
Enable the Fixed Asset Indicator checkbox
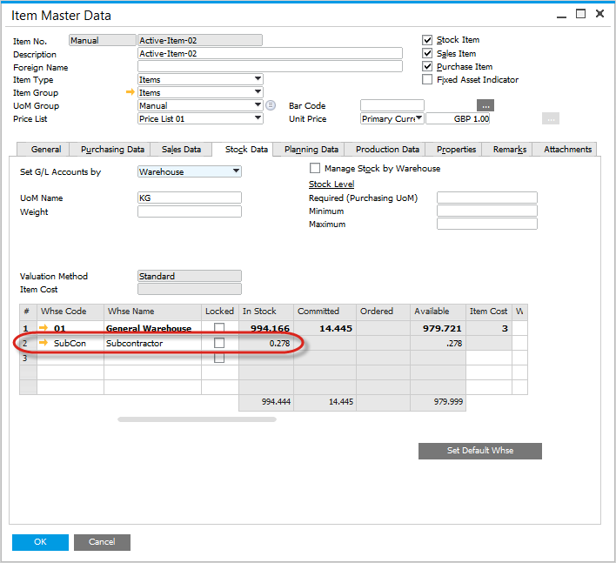point(427,80)
